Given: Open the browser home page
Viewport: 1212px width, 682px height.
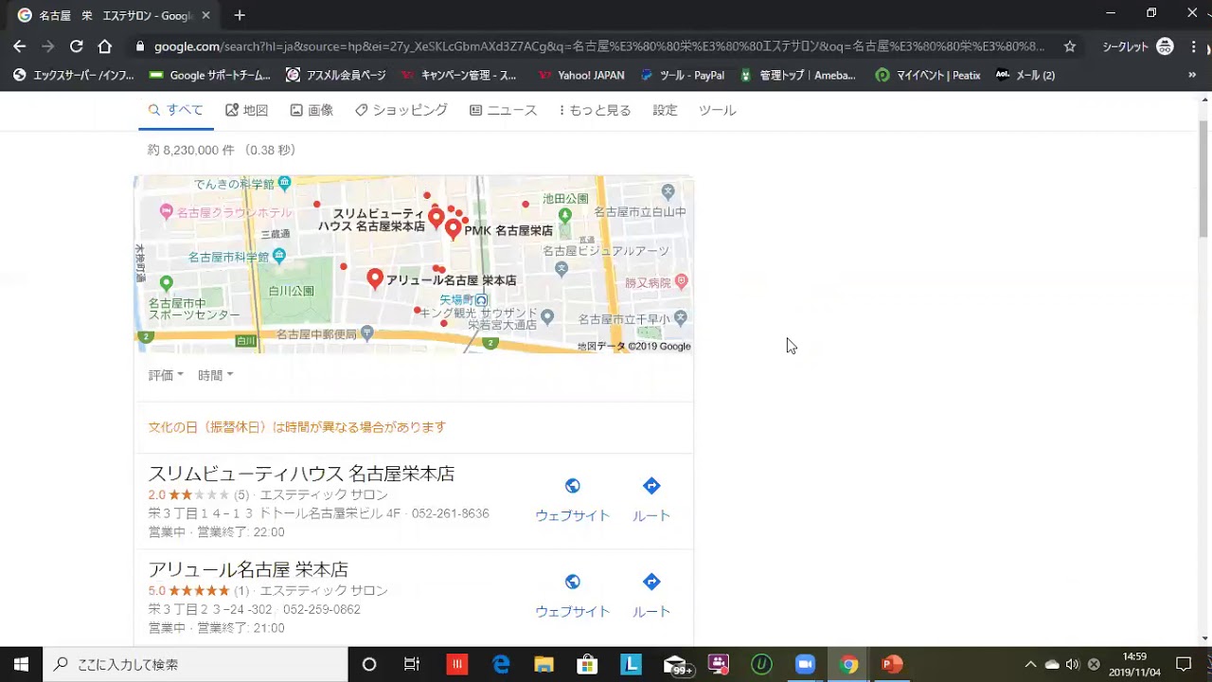Looking at the screenshot, I should (105, 46).
